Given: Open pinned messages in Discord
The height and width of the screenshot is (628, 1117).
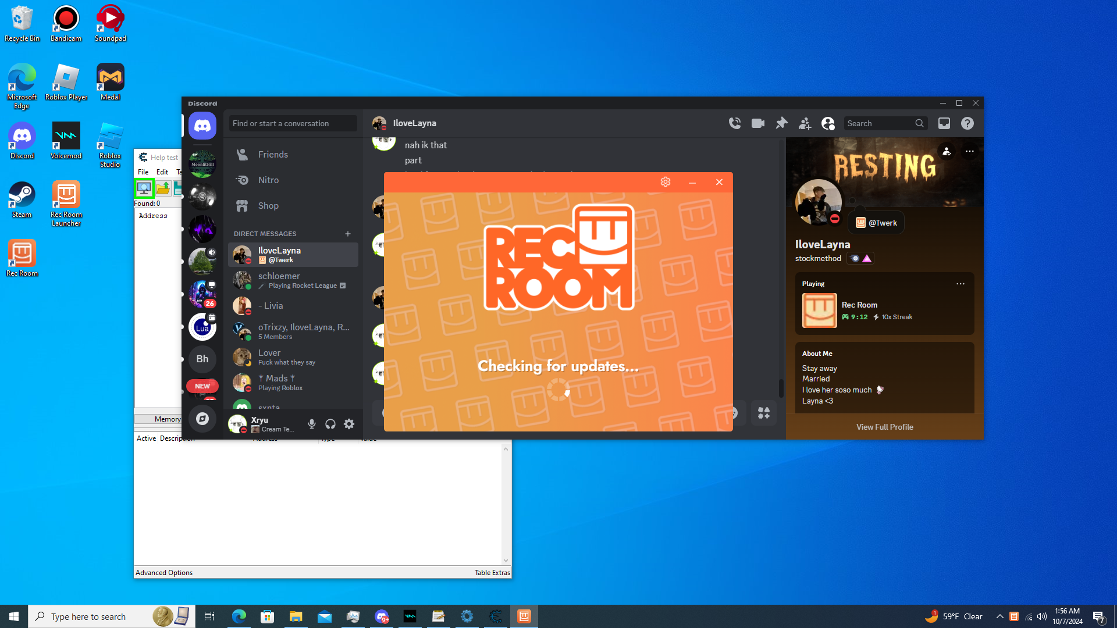Looking at the screenshot, I should (x=781, y=123).
